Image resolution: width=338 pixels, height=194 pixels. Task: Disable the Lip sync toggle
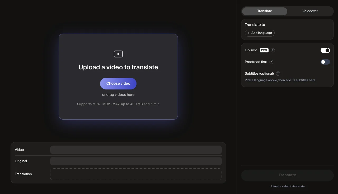click(x=325, y=50)
